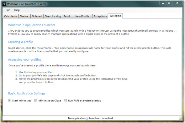
Task: Enable Run 7APL at system startup
Action: 65,100
